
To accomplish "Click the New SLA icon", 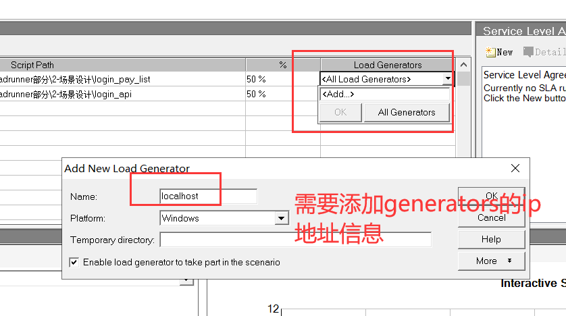I will pos(490,52).
